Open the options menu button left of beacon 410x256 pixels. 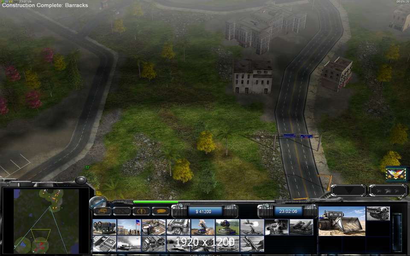[x=122, y=211]
